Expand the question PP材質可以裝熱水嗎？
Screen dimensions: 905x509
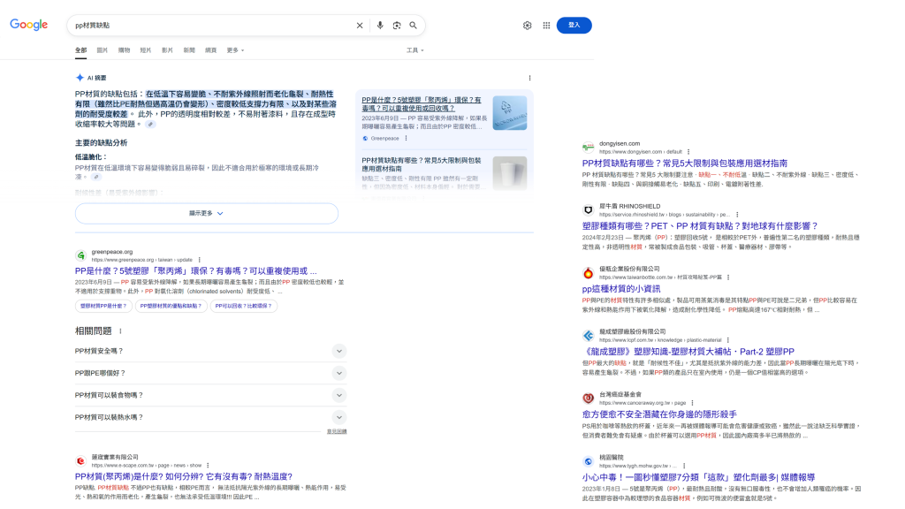tap(338, 417)
